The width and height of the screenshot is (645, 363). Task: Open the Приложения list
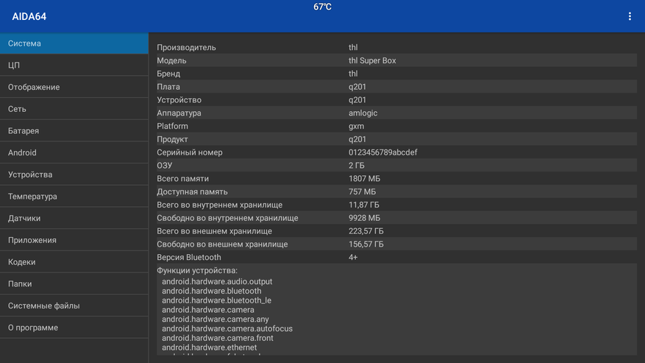(74, 240)
